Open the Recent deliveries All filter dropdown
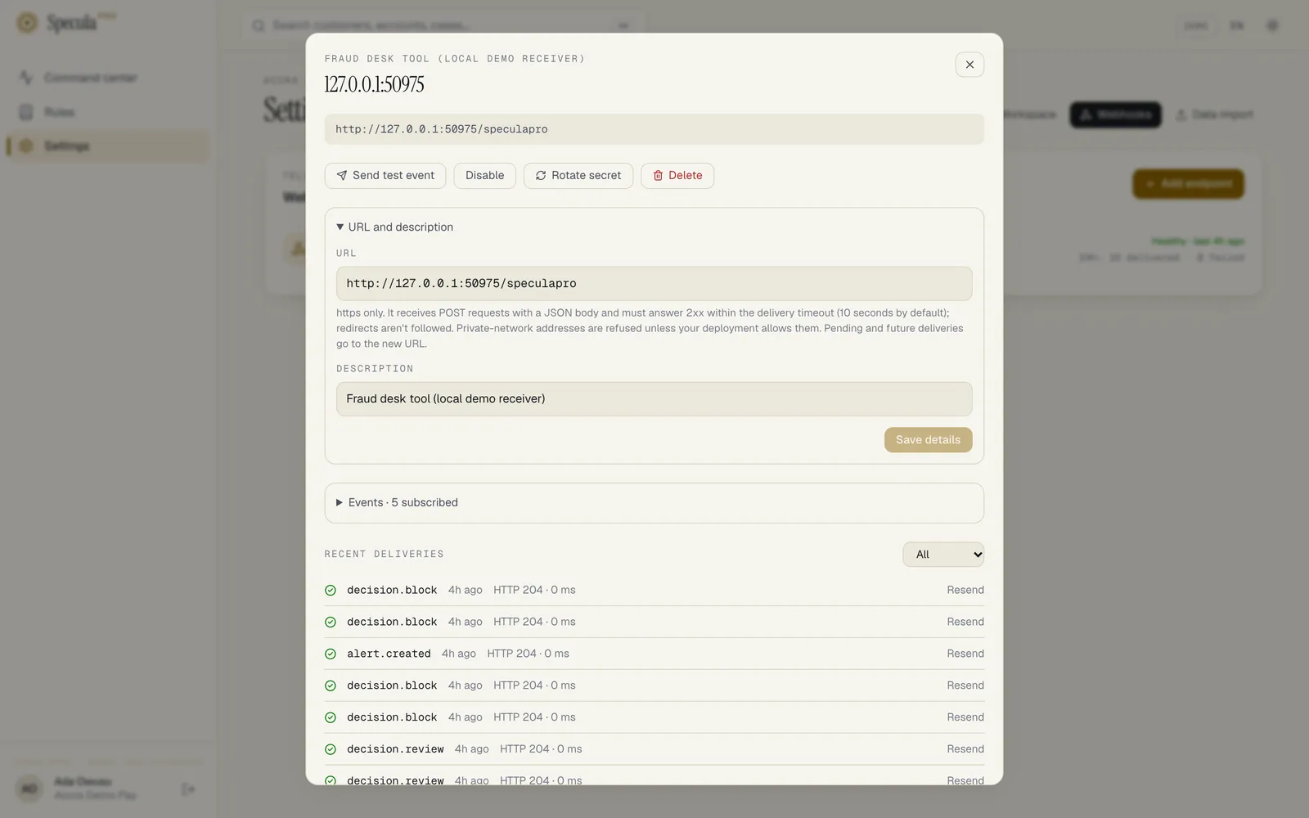Viewport: 1309px width, 818px height. pos(943,555)
